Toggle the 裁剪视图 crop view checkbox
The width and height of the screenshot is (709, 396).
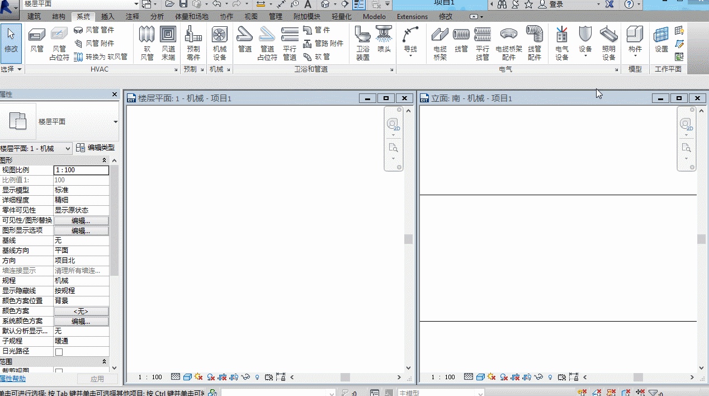[x=59, y=371]
